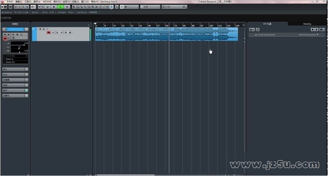Open the 文件(F) menu
Viewport: 328px width, 176px height.
coord(9,1)
